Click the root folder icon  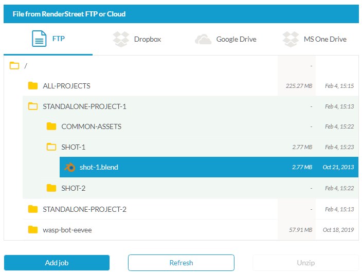(14, 65)
